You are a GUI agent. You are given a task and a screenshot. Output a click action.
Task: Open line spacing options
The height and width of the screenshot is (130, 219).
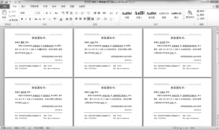[98, 19]
